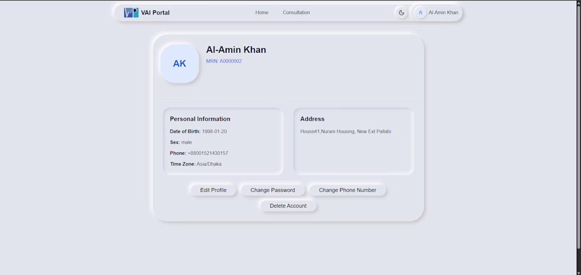Open the Consultation nav item
The height and width of the screenshot is (275, 581).
pyautogui.click(x=296, y=13)
